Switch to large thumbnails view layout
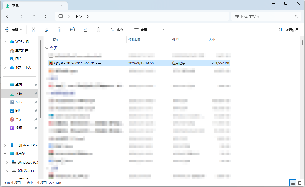Image resolution: width=305 pixels, height=187 pixels. pos(300,183)
